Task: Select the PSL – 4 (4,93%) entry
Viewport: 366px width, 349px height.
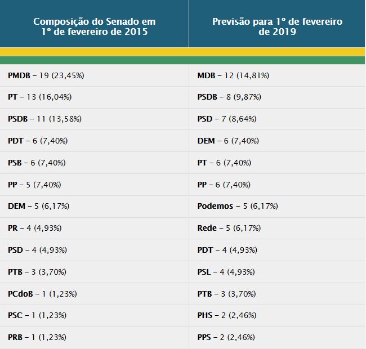Action: (226, 272)
